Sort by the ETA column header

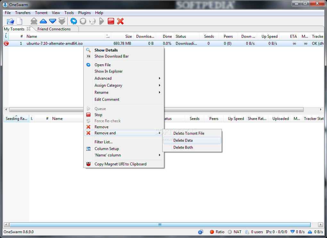coord(289,36)
